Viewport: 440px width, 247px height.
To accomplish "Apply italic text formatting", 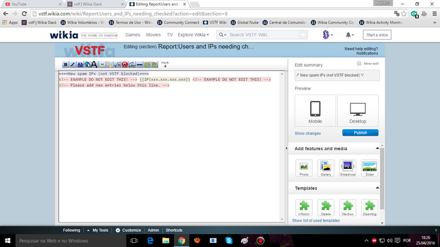I will tap(73, 64).
